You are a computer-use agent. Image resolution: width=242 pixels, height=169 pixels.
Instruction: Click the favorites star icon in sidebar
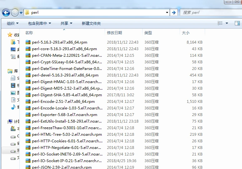point(10,35)
